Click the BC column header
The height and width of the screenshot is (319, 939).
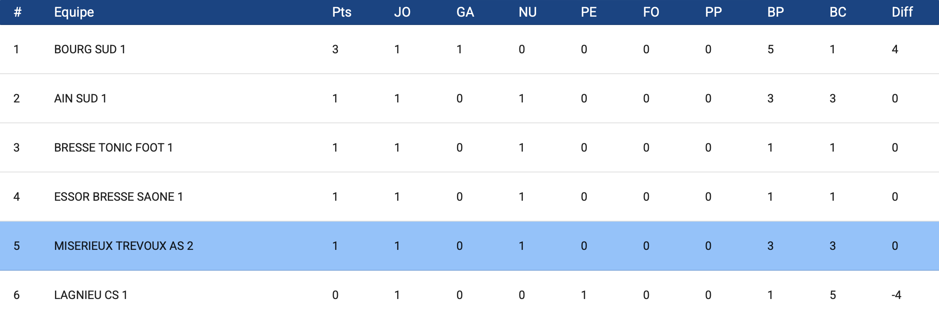(838, 12)
